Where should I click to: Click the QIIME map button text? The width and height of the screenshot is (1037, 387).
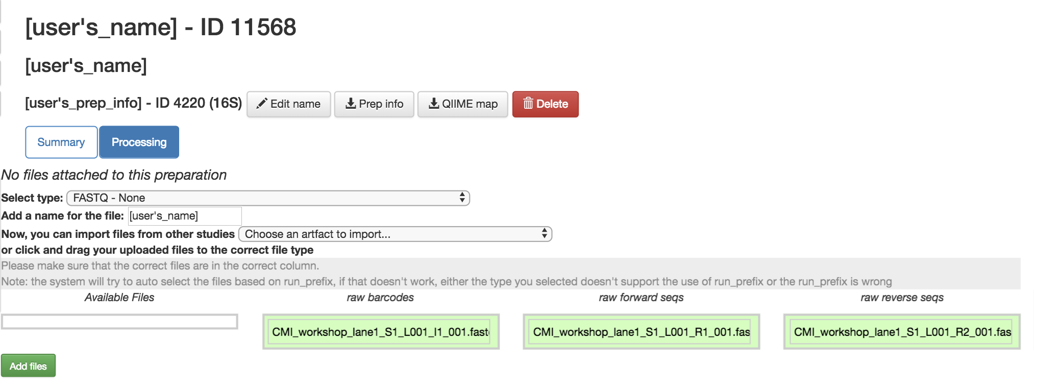pos(470,104)
